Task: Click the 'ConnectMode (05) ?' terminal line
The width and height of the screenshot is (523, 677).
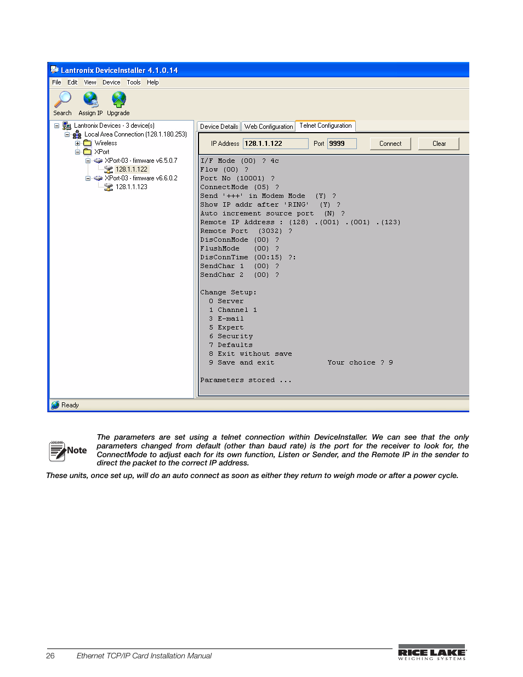Action: pos(240,187)
